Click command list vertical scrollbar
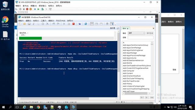The width and height of the screenshot is (195, 110). [152, 67]
